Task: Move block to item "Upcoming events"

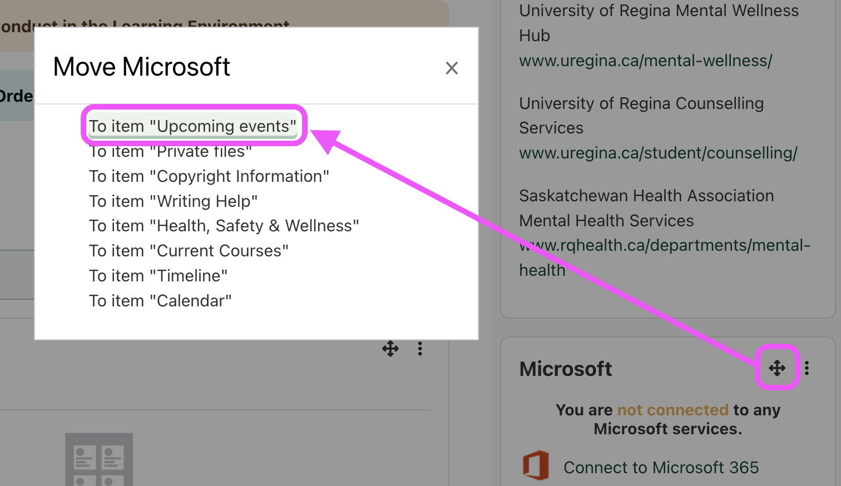Action: (x=192, y=126)
